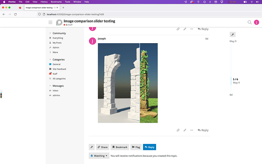Open the History menu
Viewport: 262px width, 164px height.
tap(44, 2)
